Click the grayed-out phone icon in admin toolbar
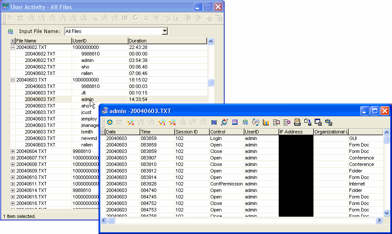This screenshot has height=234, width=392. (x=120, y=122)
